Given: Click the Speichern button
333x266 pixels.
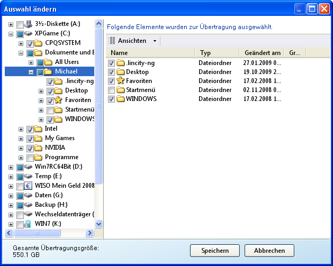Looking at the screenshot, I should 215,251.
